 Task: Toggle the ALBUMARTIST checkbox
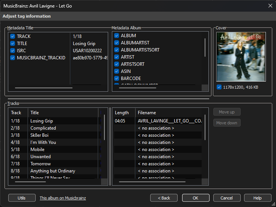[x=116, y=42]
